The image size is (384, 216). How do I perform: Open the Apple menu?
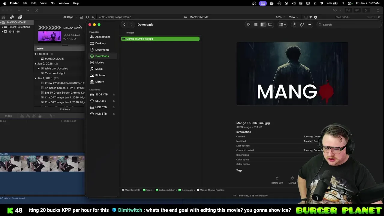(x=4, y=3)
